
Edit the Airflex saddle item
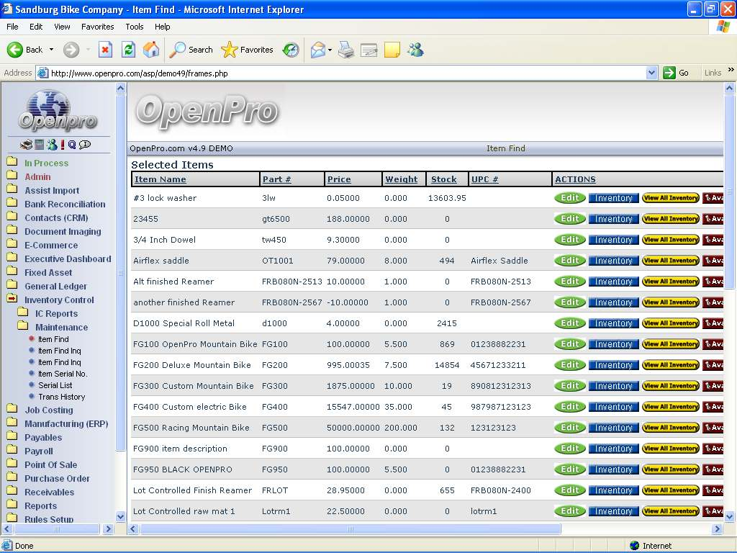[570, 261]
